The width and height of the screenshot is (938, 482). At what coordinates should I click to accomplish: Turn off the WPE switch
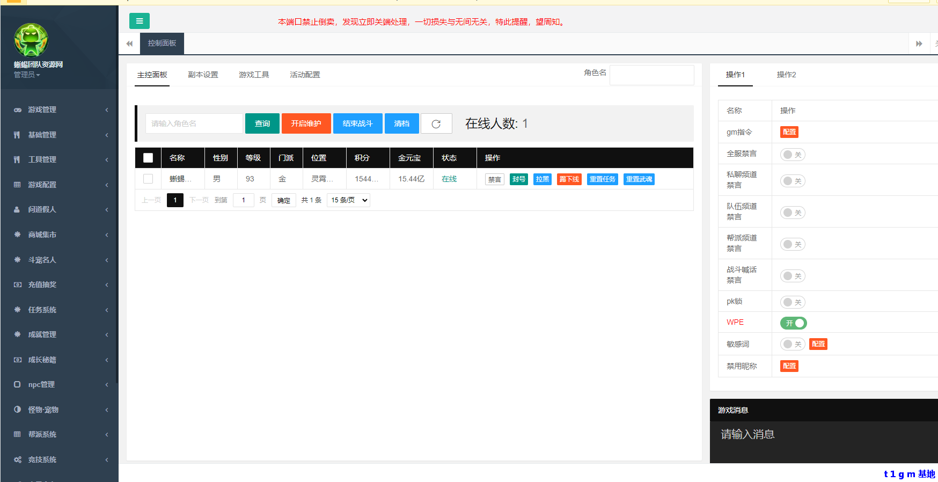793,323
